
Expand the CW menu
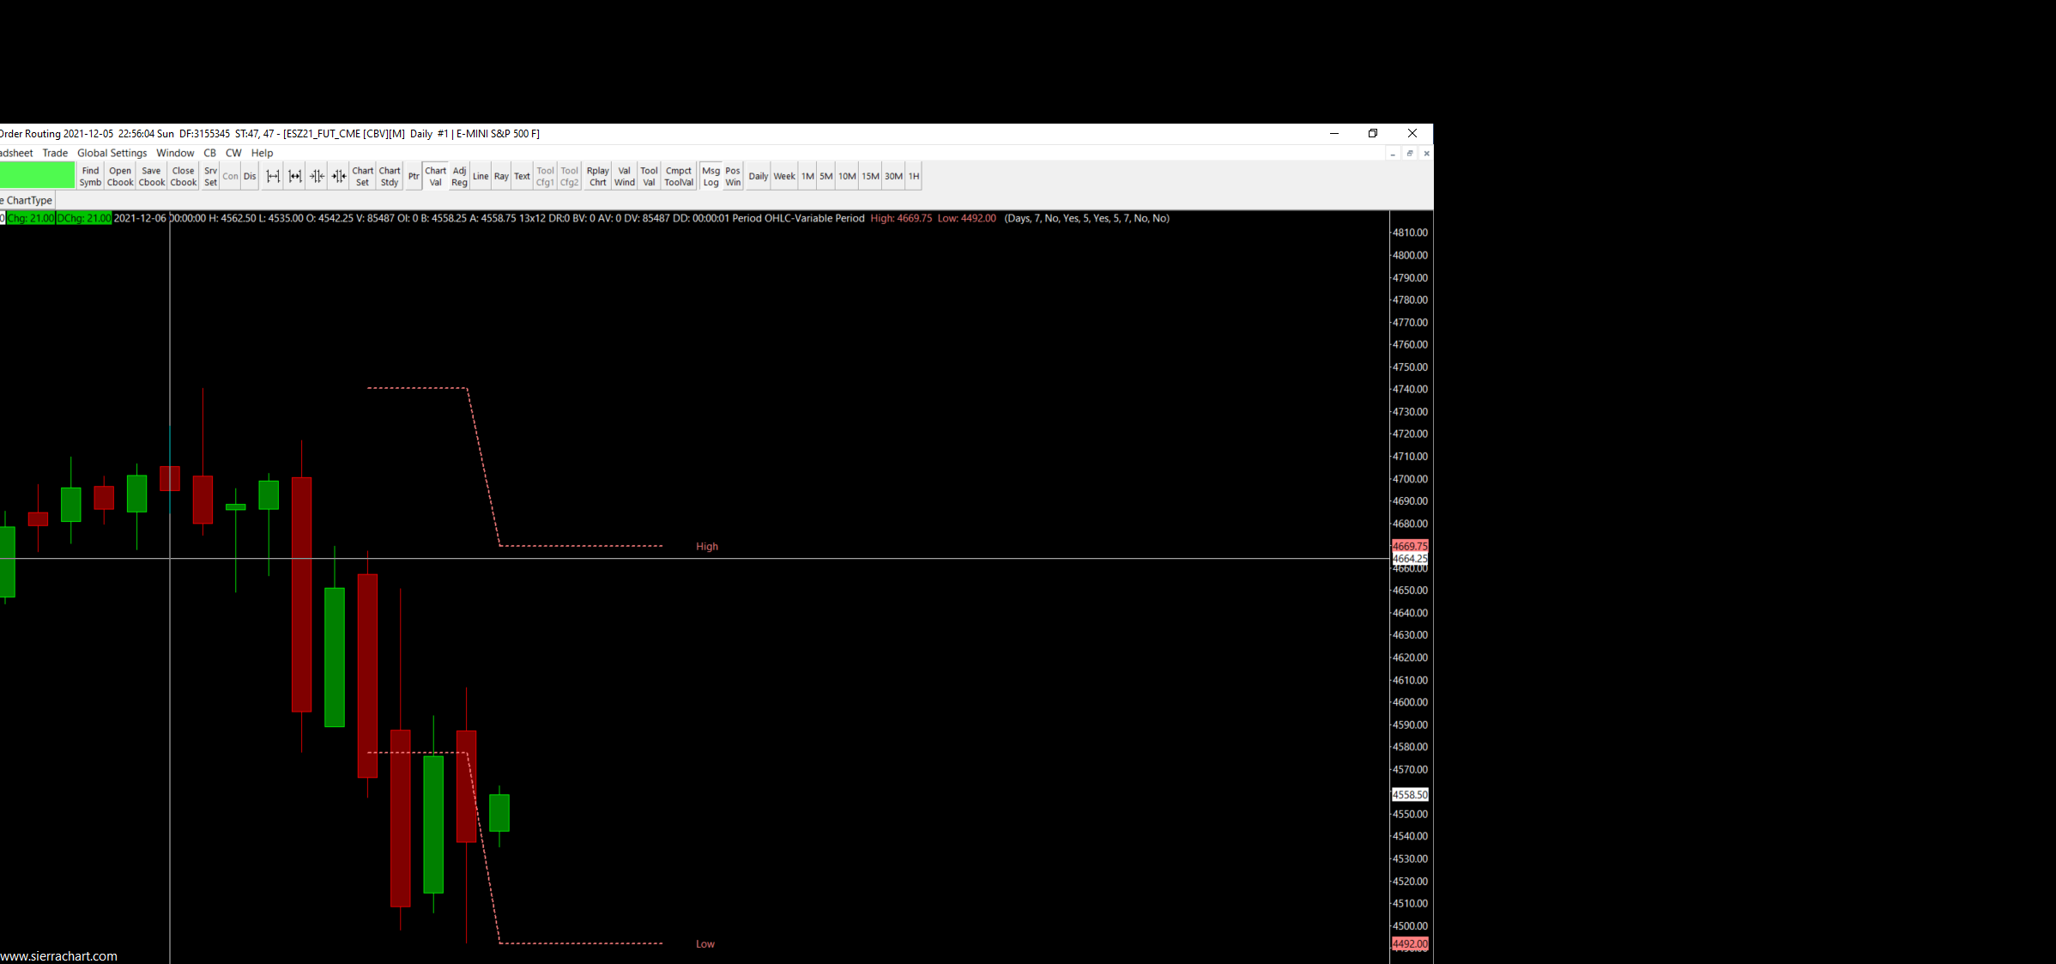[233, 153]
